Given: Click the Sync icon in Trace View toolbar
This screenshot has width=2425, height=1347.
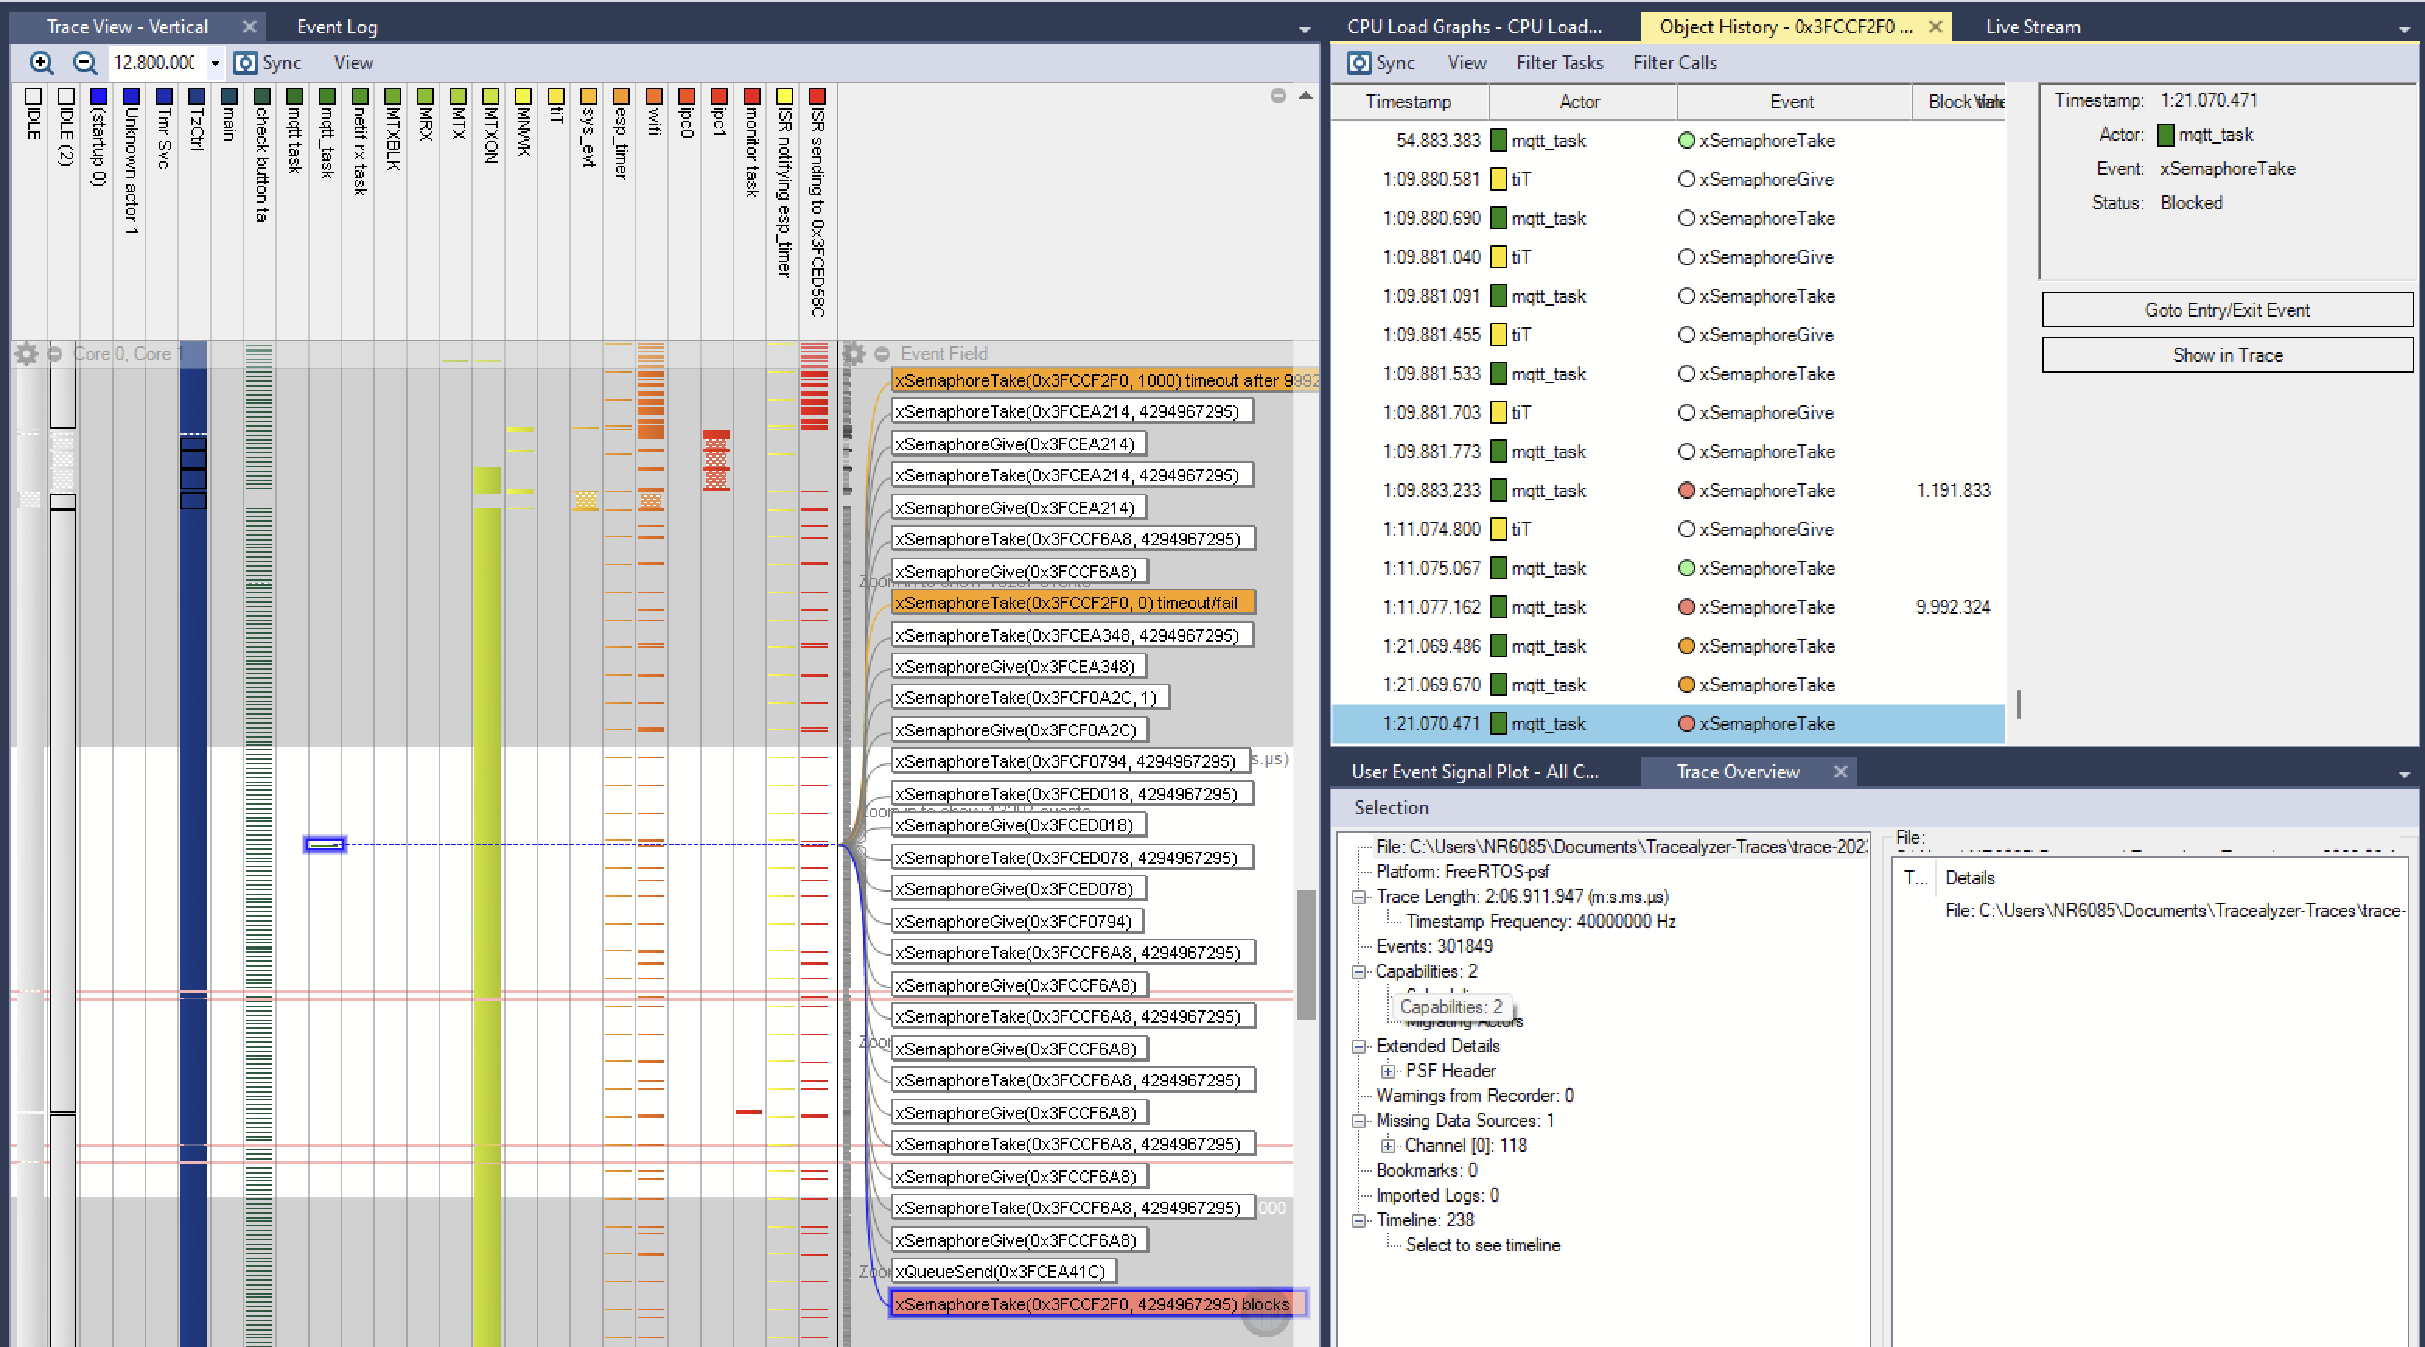Looking at the screenshot, I should point(246,63).
